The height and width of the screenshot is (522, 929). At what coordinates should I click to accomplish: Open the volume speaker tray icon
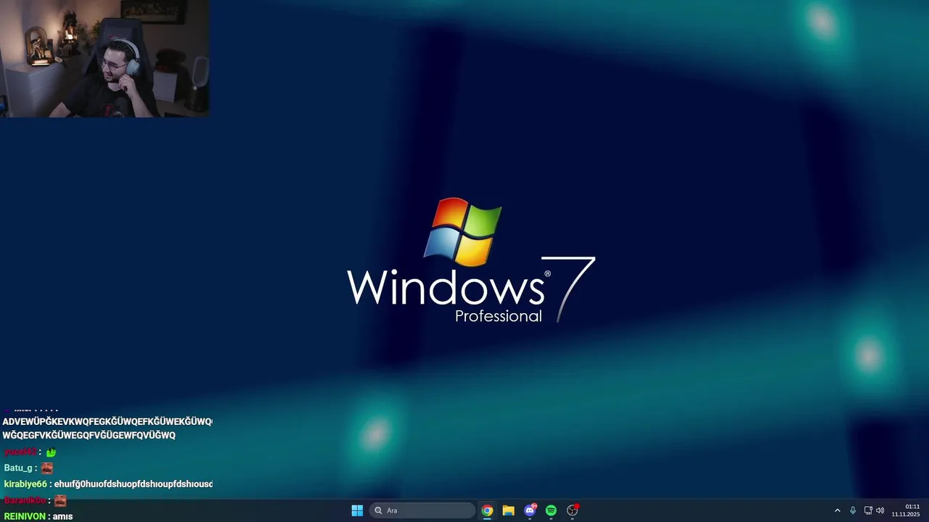pos(880,510)
